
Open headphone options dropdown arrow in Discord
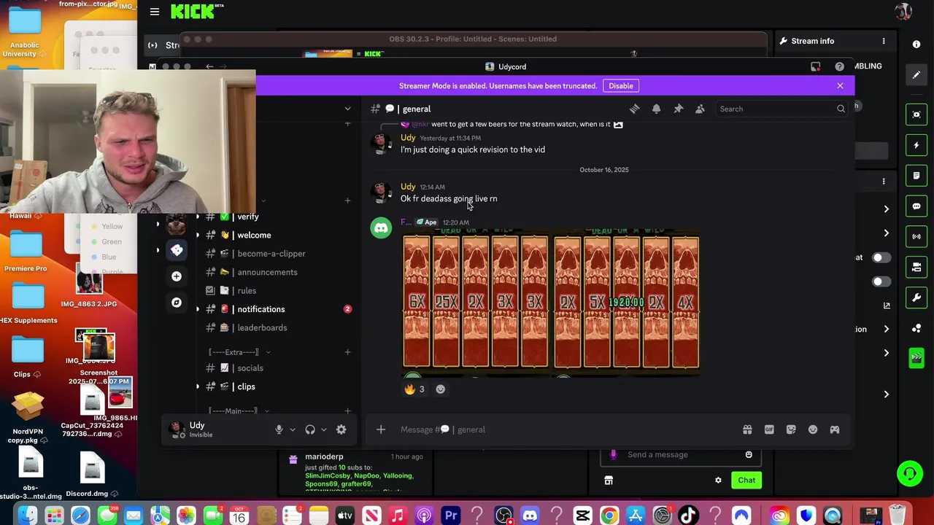click(x=324, y=429)
